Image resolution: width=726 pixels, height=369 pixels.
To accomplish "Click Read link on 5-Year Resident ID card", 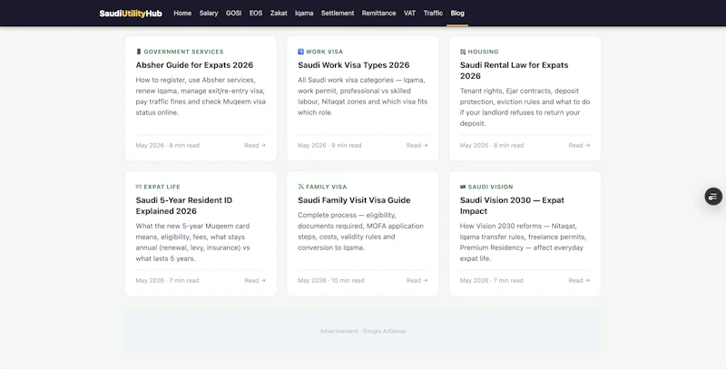I will pyautogui.click(x=255, y=280).
